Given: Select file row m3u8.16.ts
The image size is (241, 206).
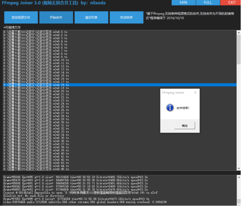Looking at the screenshot, I should point(120,79).
